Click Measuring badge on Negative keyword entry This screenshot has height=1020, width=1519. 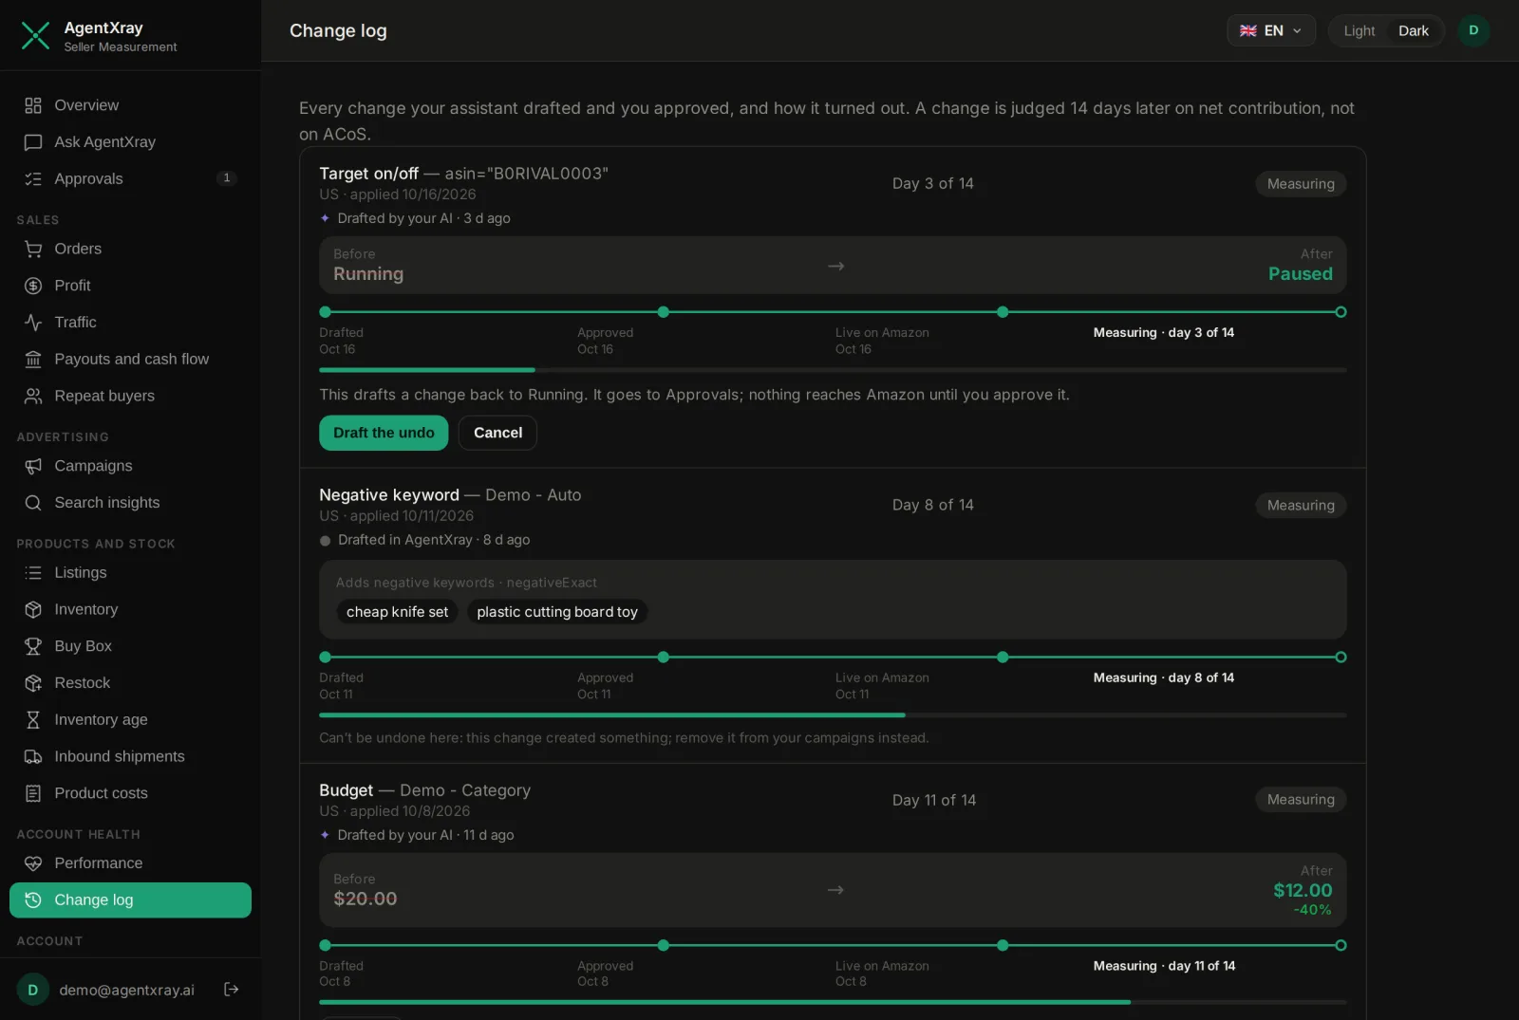click(x=1301, y=506)
